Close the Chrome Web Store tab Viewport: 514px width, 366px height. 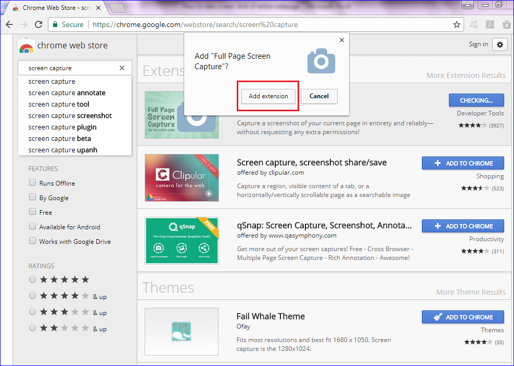pyautogui.click(x=98, y=8)
